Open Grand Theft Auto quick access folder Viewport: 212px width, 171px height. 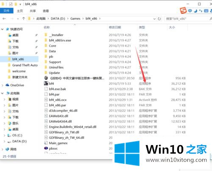coord(25,65)
